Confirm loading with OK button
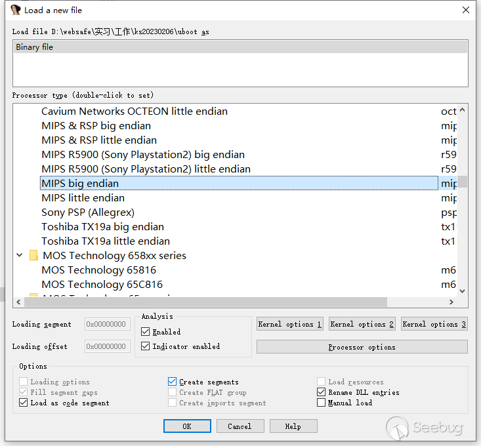Viewport: 481px width, 446px height. point(187,426)
